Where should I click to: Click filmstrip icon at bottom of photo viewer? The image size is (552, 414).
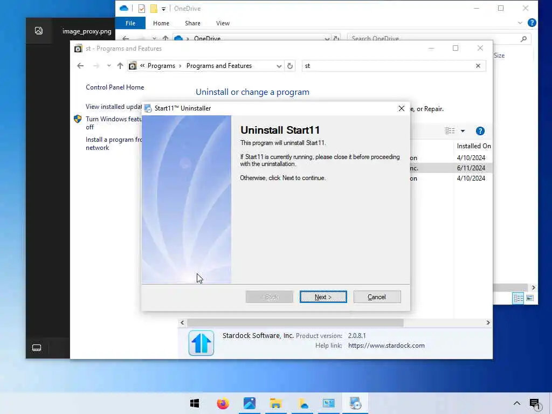click(x=37, y=348)
